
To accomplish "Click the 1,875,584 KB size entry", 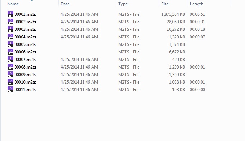I will click(x=173, y=14).
